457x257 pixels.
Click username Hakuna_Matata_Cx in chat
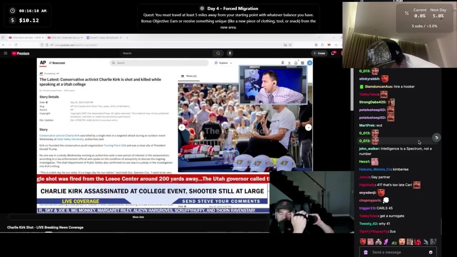pos(375,169)
